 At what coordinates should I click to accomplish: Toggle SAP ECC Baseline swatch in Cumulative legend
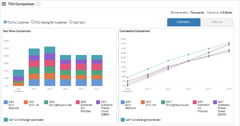pyautogui.click(x=123, y=102)
